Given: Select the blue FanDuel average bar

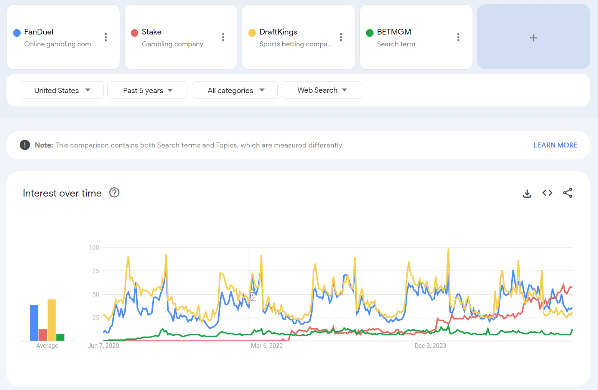Looking at the screenshot, I should tap(34, 323).
